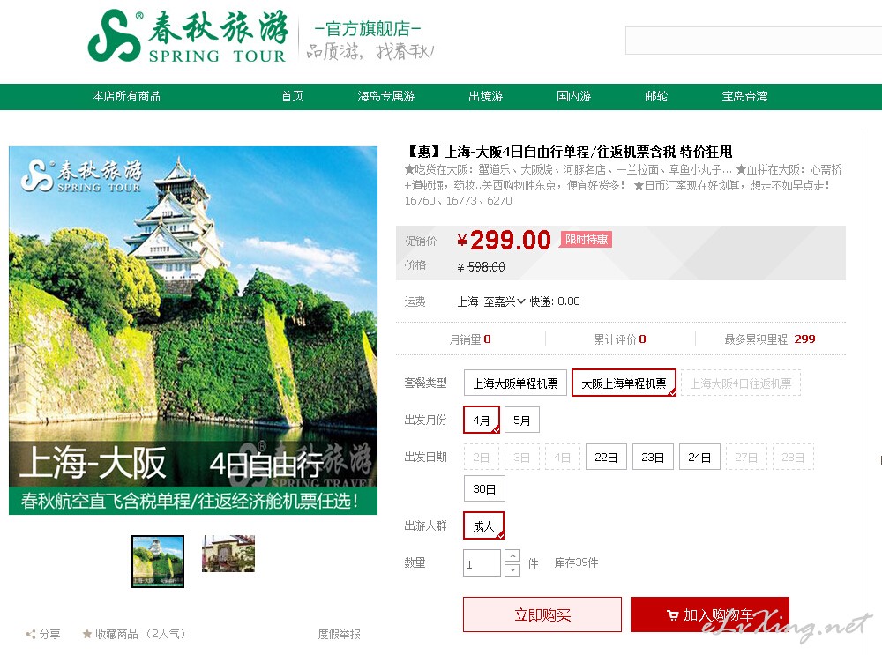Screen dimensions: 882x655
Task: Click the product title 上海-大阪4日自由行
Action: [569, 152]
